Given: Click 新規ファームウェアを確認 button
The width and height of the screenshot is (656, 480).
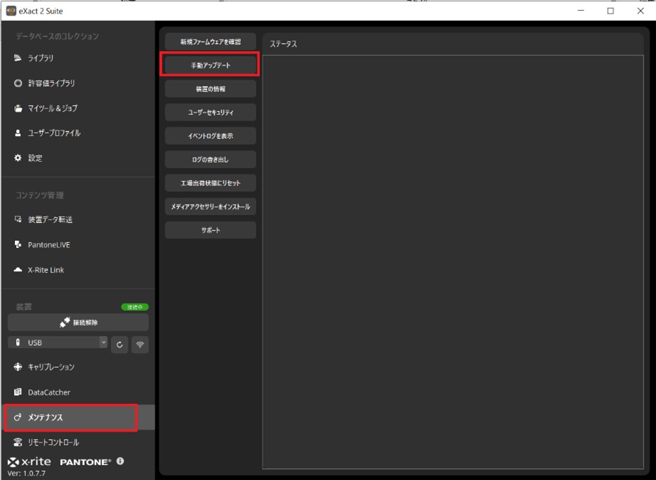Looking at the screenshot, I should pyautogui.click(x=210, y=42).
